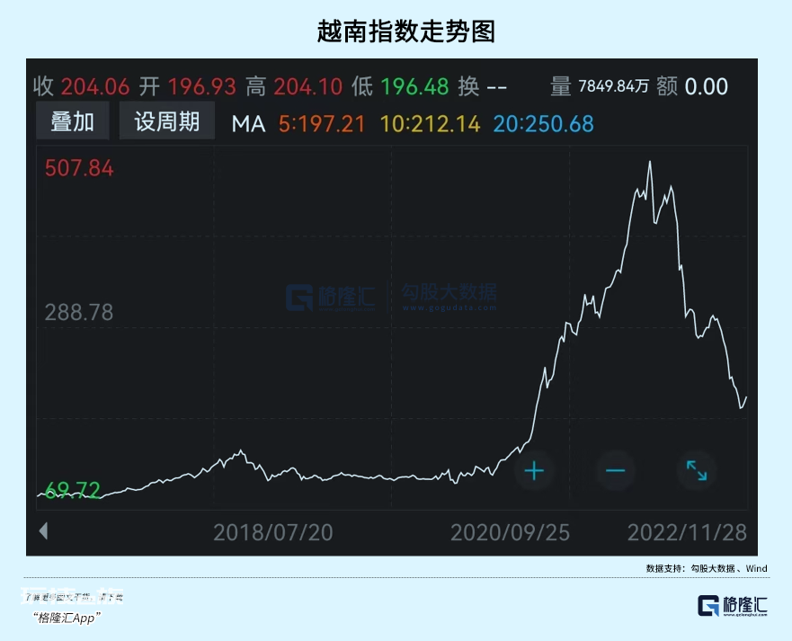
Task: Click the minimum axis label 69.72
Action: 73,490
